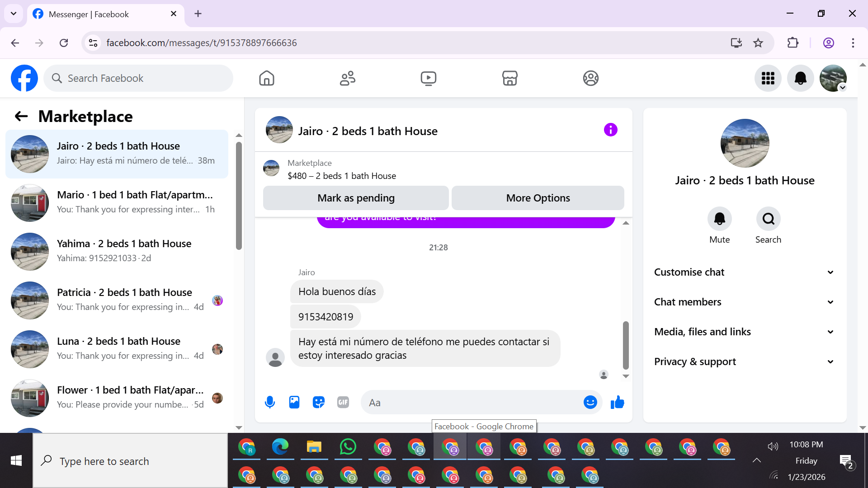868x488 pixels.
Task: Open the Messenger apps grid menu
Action: tap(768, 78)
